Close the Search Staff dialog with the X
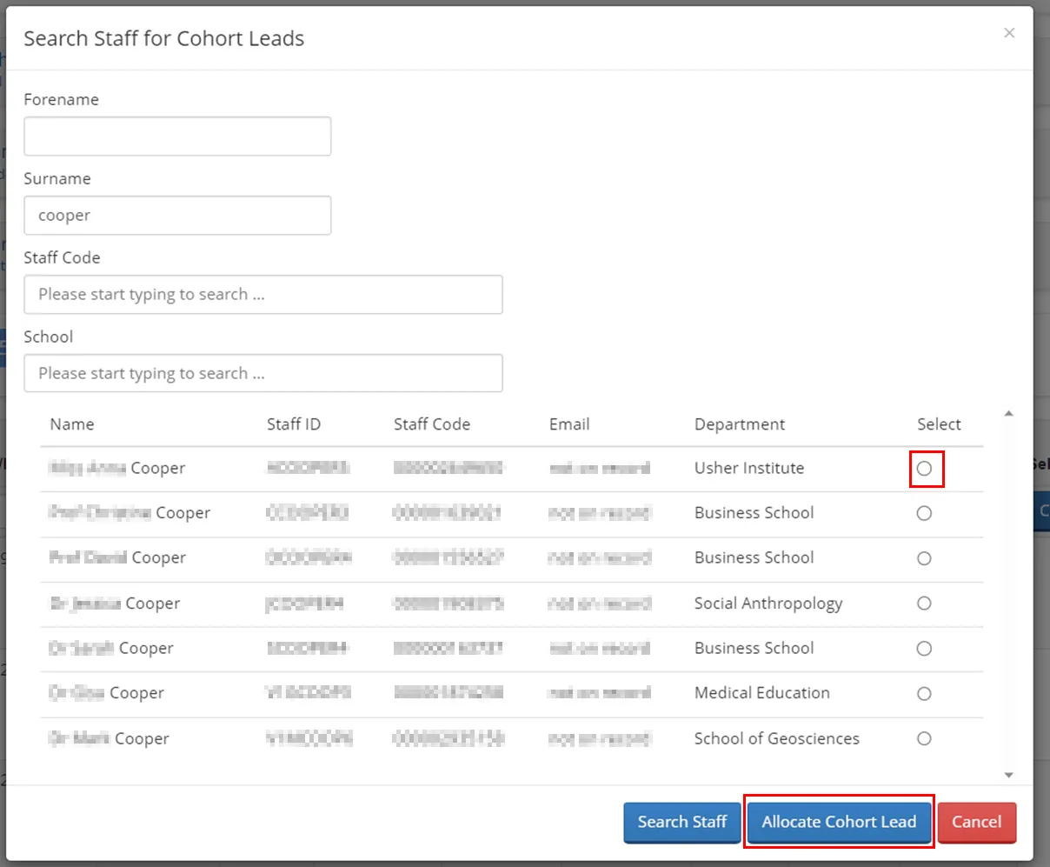1050x867 pixels. [x=1009, y=33]
